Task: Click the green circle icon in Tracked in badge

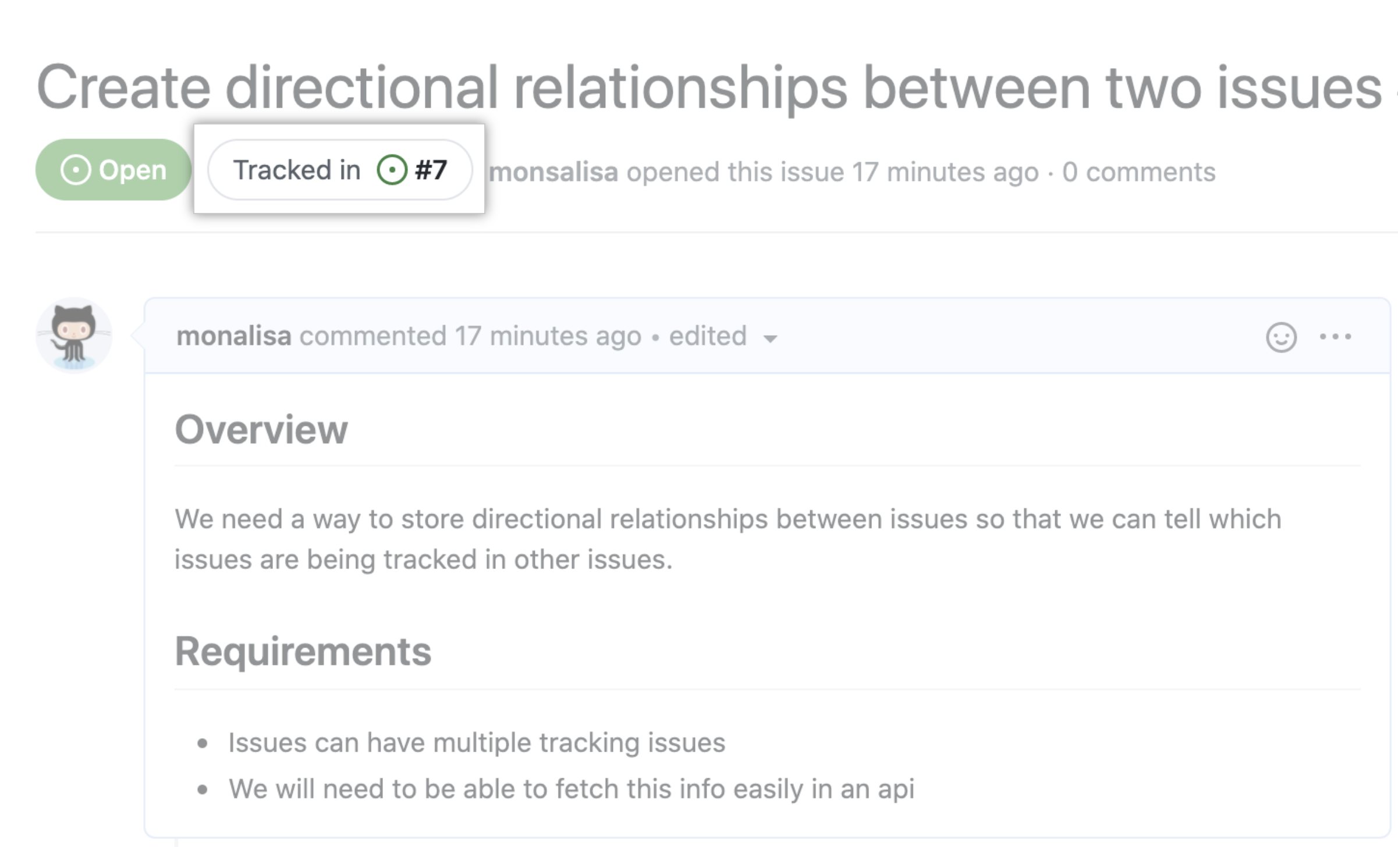Action: tap(392, 170)
